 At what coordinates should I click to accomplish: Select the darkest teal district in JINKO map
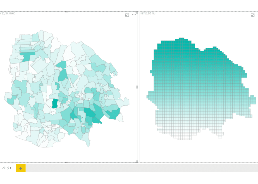pos(55,103)
